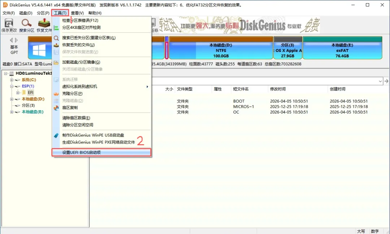Select 本地磁盘(D:) in the partition tree
Viewport: 390px width, 234px height.
point(33,99)
